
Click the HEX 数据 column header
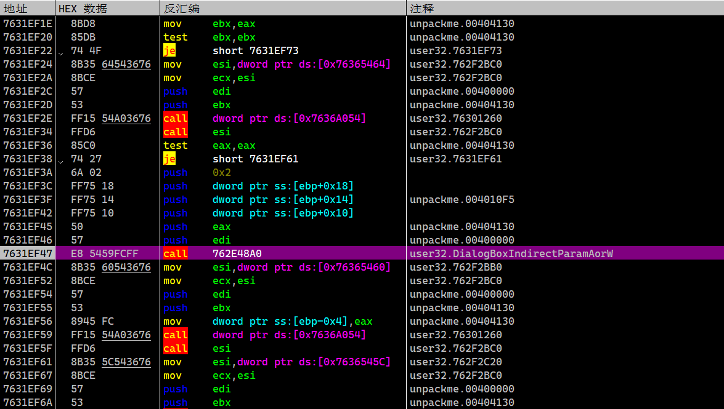[x=82, y=9]
